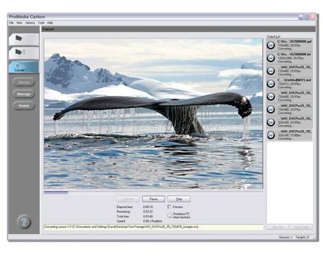Viewport: 323px width, 259px height.
Task: Maximize the ProMedia Carbon window
Action: coord(307,17)
